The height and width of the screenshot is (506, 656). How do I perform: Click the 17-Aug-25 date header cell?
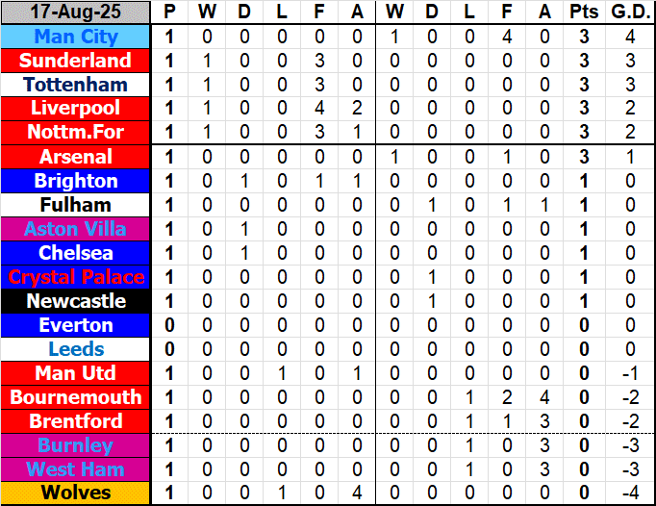click(x=76, y=13)
